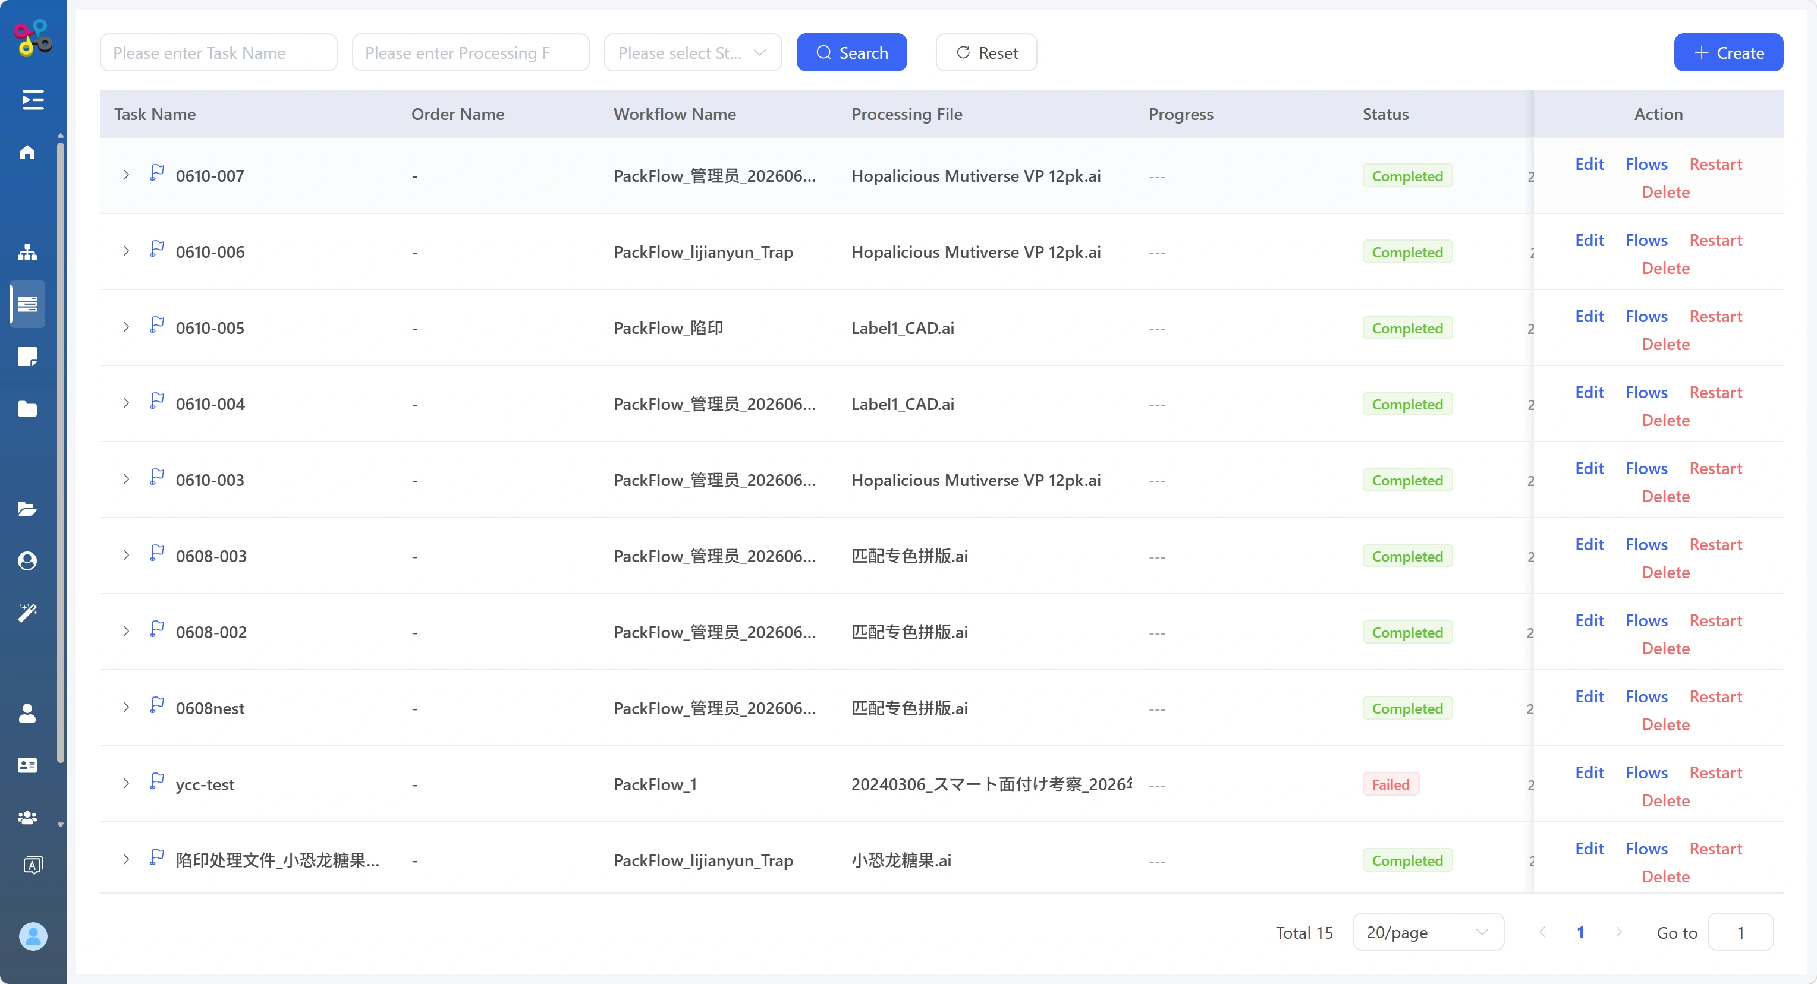Click the profile avatar at sidebar bottom
Screen dimensions: 1817x984
point(33,936)
